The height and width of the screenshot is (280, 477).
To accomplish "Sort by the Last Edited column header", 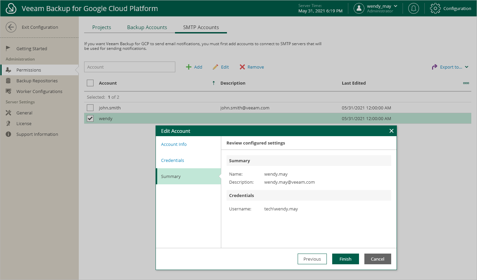I will click(354, 83).
